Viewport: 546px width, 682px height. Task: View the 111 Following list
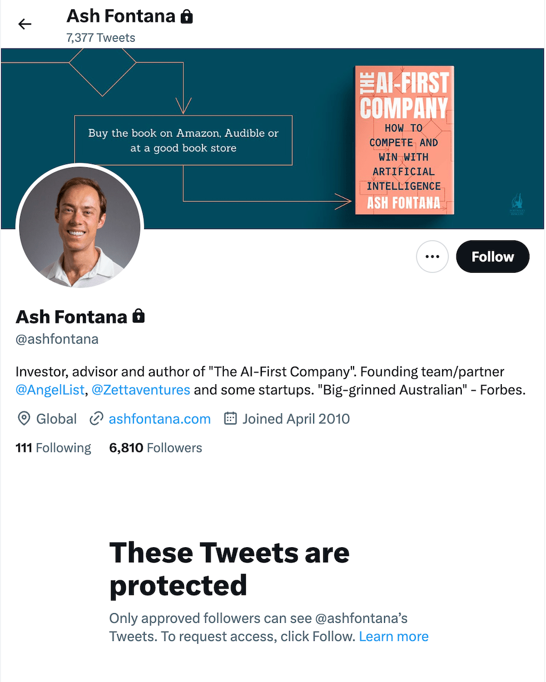pyautogui.click(x=53, y=448)
